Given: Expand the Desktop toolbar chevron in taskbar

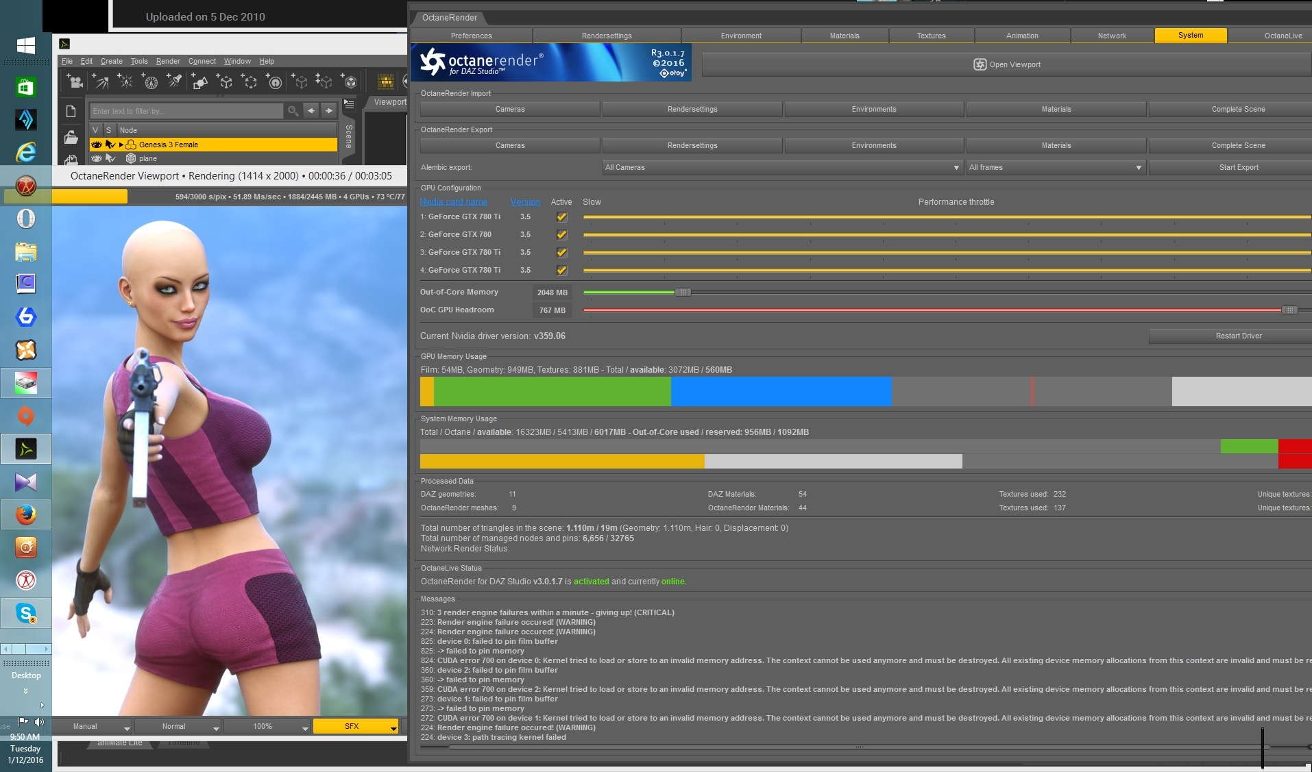Looking at the screenshot, I should [26, 690].
